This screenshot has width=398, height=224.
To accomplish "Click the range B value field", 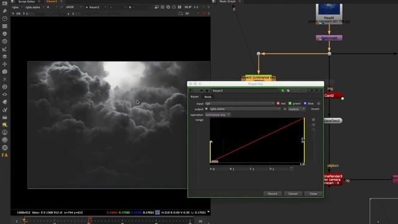I will click(x=240, y=169).
